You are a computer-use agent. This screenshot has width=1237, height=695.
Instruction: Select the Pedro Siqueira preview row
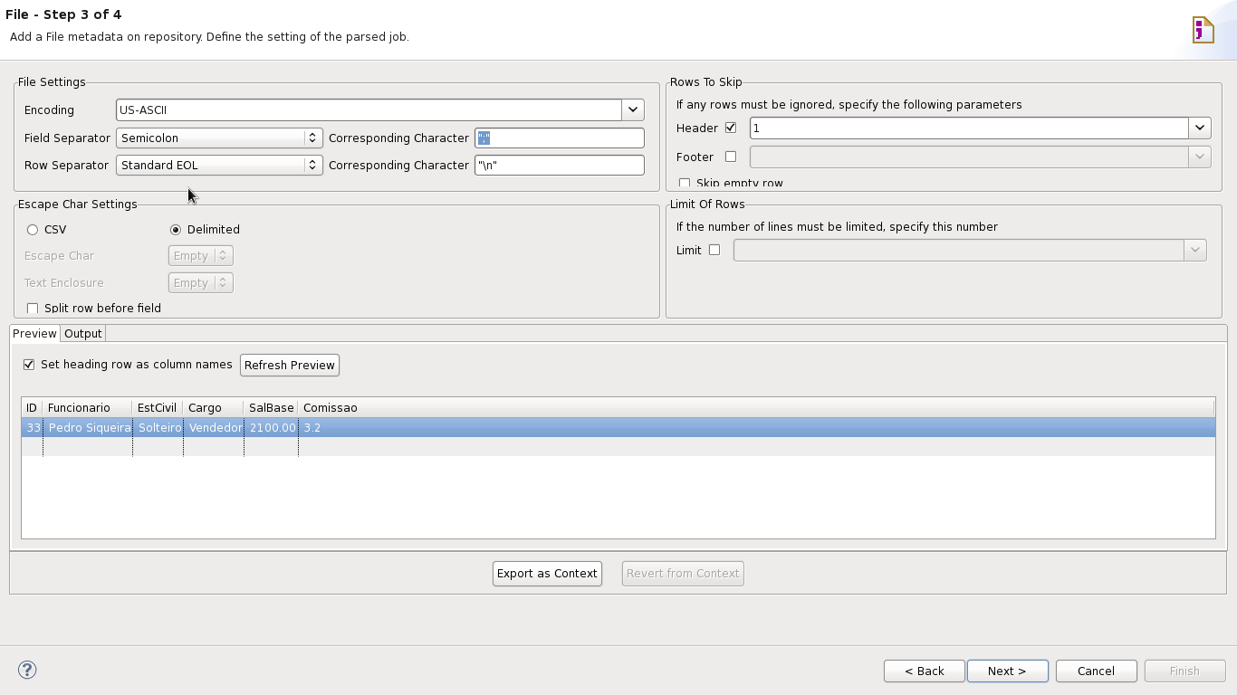[x=90, y=427]
